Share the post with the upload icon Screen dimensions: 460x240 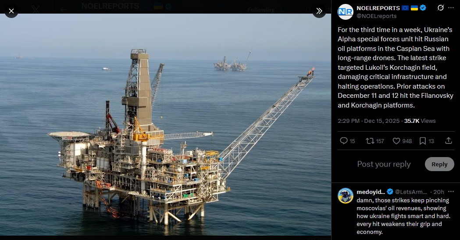[449, 141]
